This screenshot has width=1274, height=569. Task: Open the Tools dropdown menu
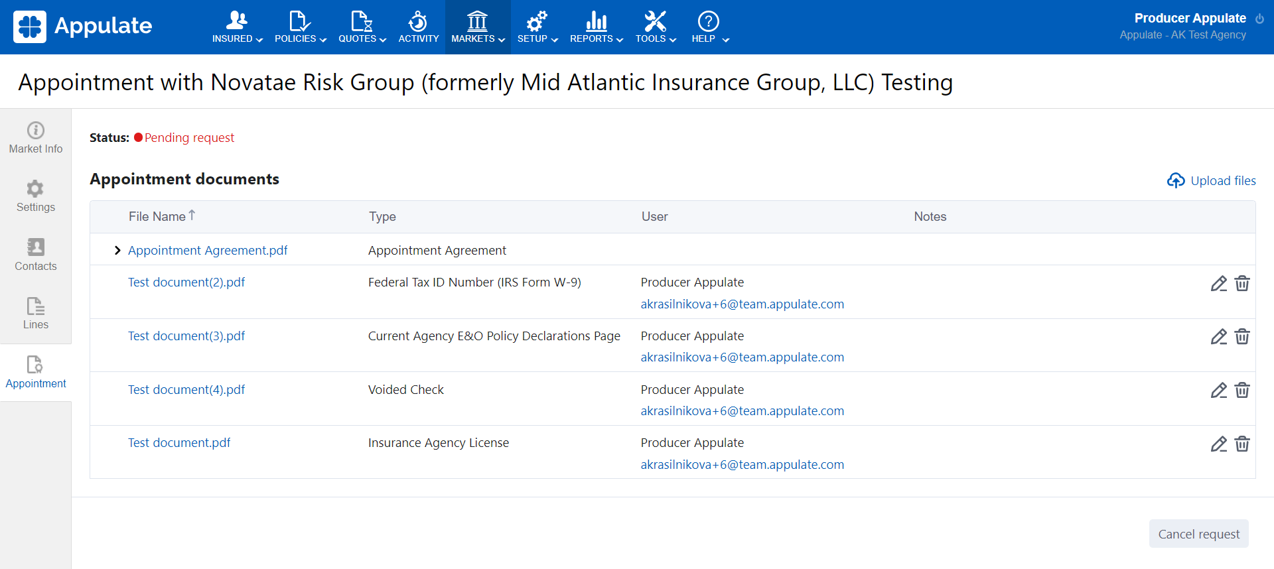655,27
